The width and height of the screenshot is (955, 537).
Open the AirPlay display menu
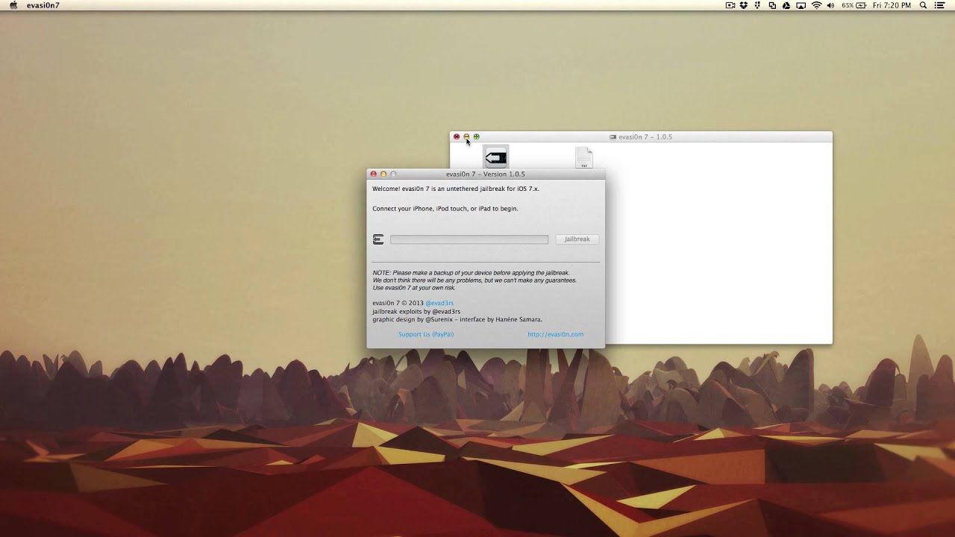801,5
